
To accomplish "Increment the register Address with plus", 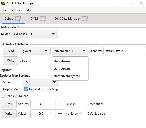I will 60,104.
